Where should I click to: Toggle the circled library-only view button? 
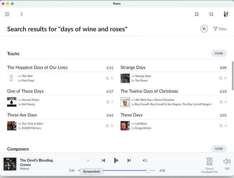(204, 29)
